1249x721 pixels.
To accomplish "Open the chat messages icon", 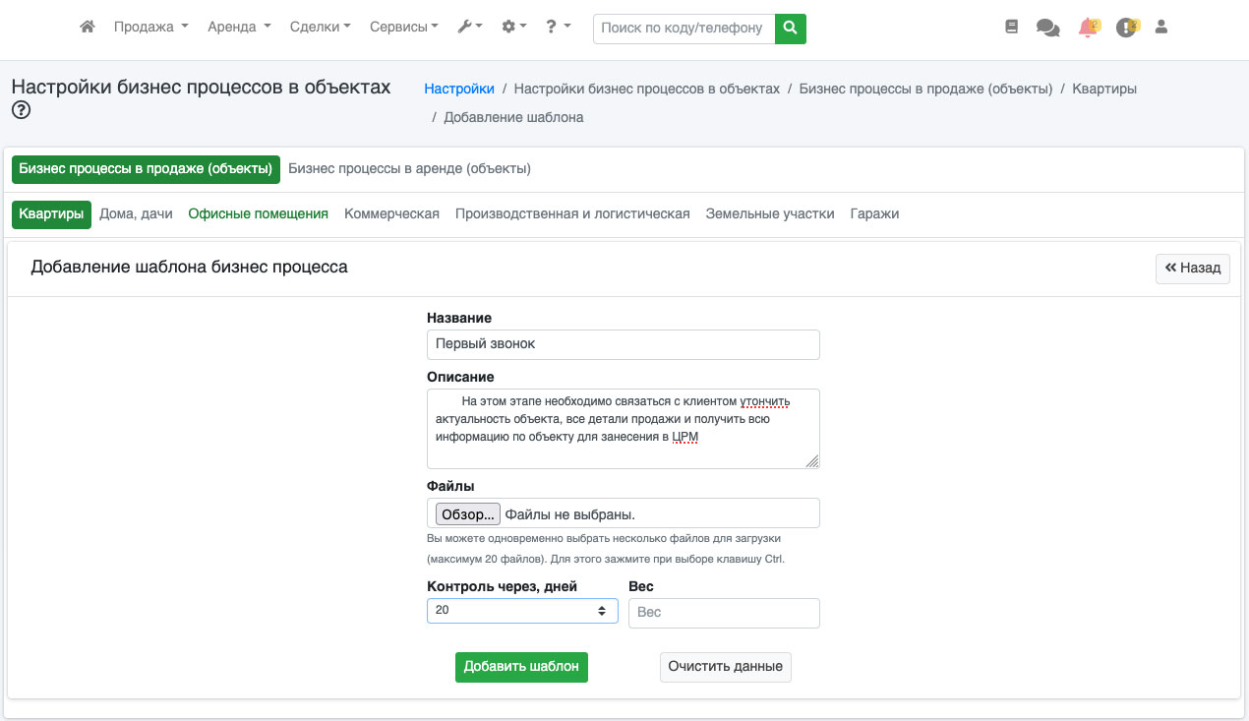I will click(1048, 29).
